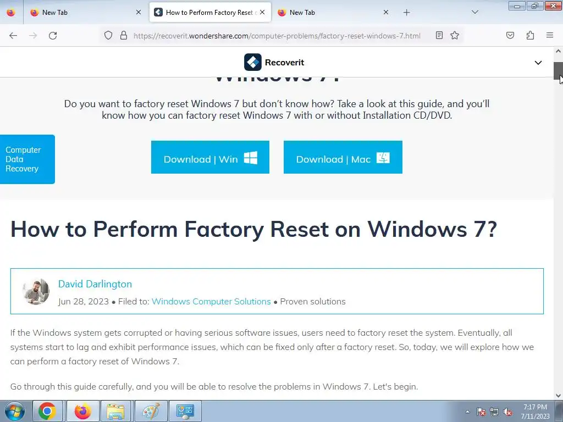Click the text "Jun 28, 2023"

click(84, 302)
